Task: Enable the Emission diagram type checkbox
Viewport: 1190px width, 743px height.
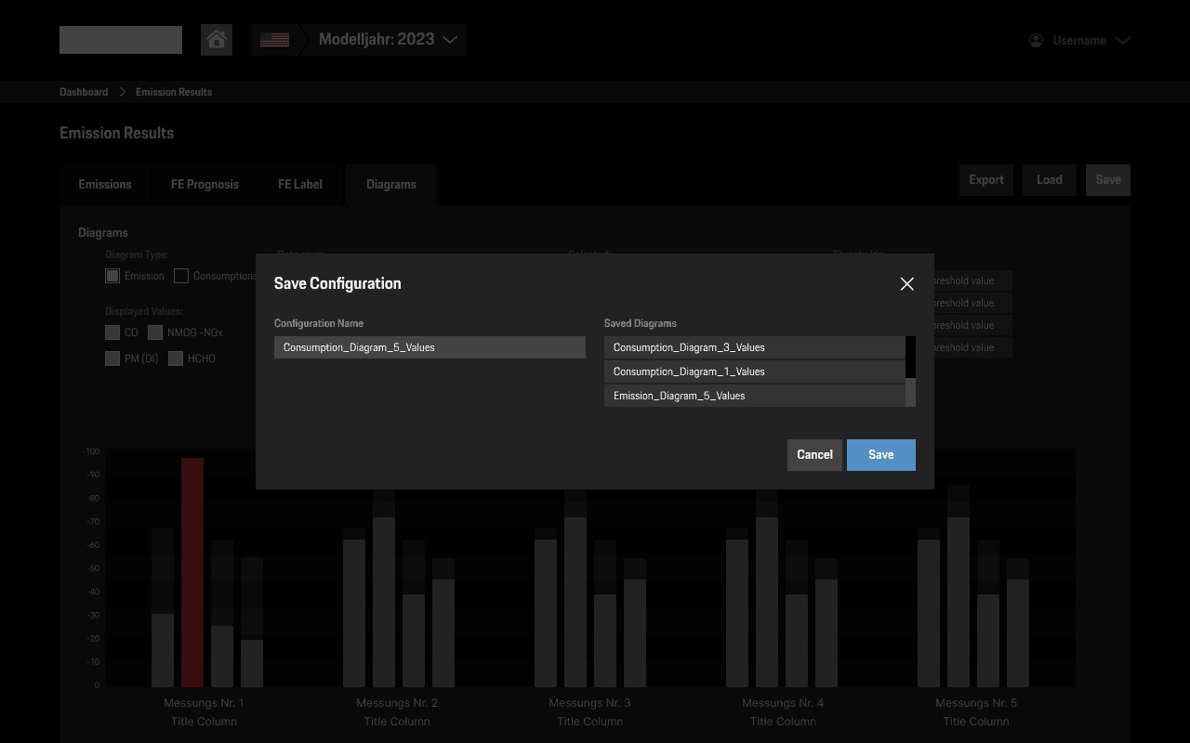Action: [x=112, y=275]
